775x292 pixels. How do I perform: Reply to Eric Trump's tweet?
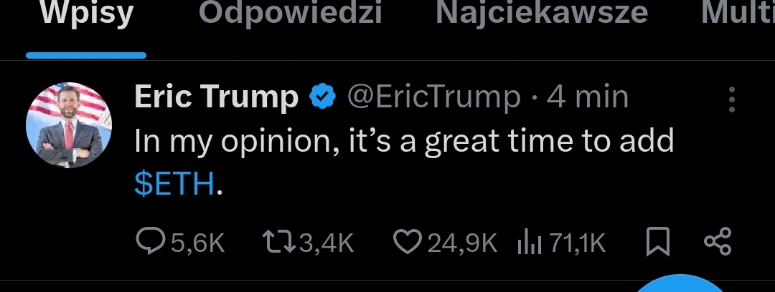(151, 243)
